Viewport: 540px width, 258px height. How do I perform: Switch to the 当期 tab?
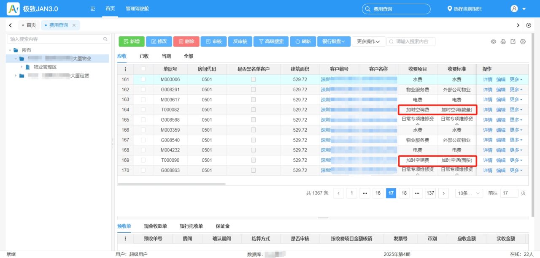coord(166,56)
